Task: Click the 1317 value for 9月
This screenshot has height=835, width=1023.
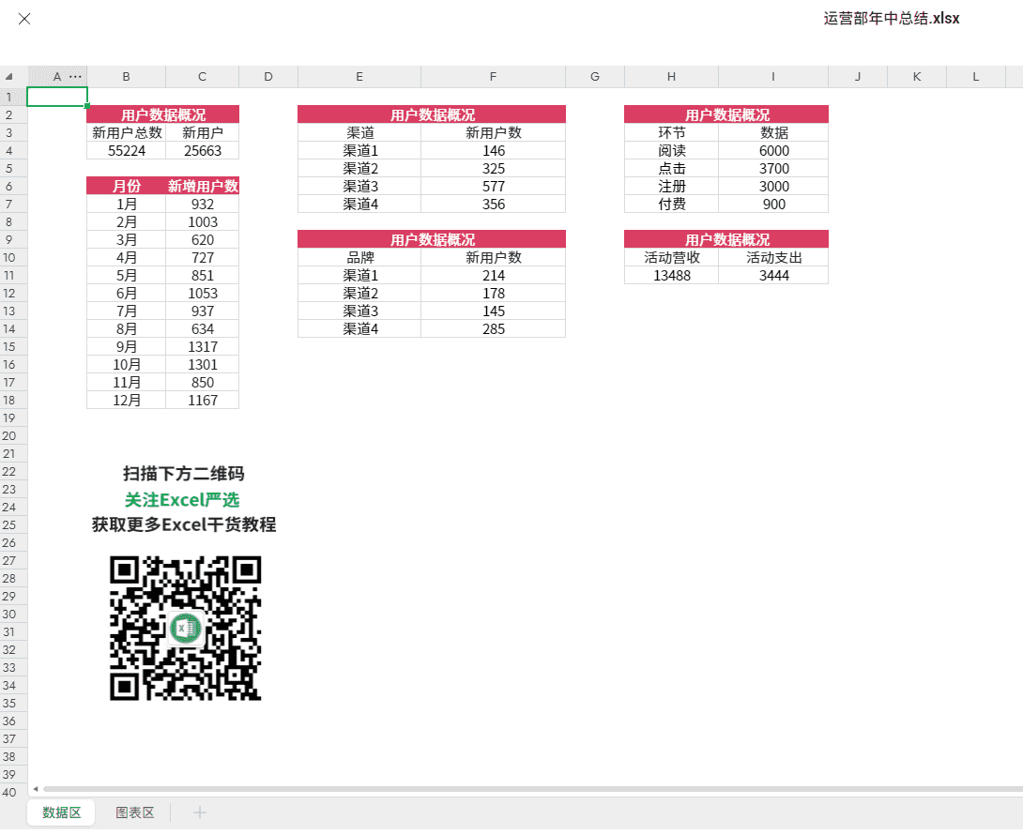Action: pos(202,346)
